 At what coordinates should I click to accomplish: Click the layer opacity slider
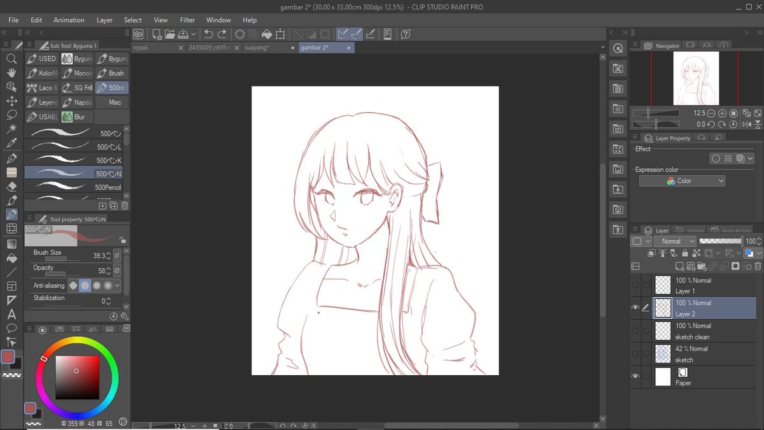720,241
